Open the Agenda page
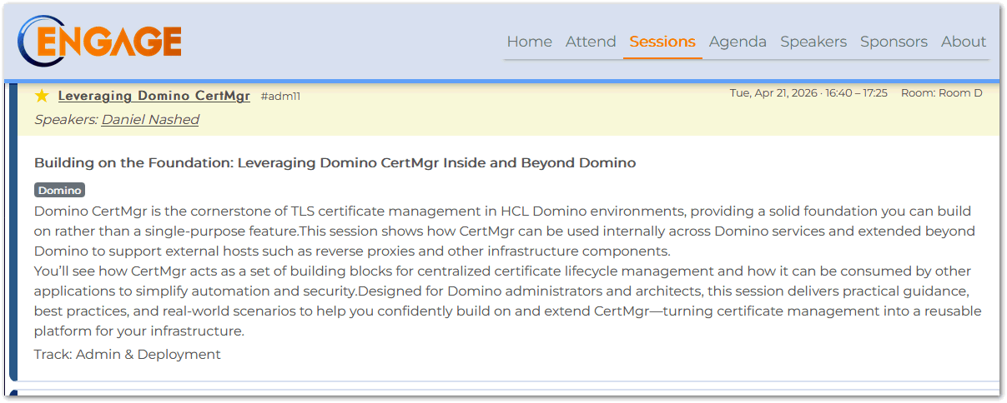The height and width of the screenshot is (403, 1007). pyautogui.click(x=738, y=42)
